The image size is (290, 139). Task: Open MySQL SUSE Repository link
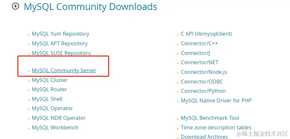[61, 53]
